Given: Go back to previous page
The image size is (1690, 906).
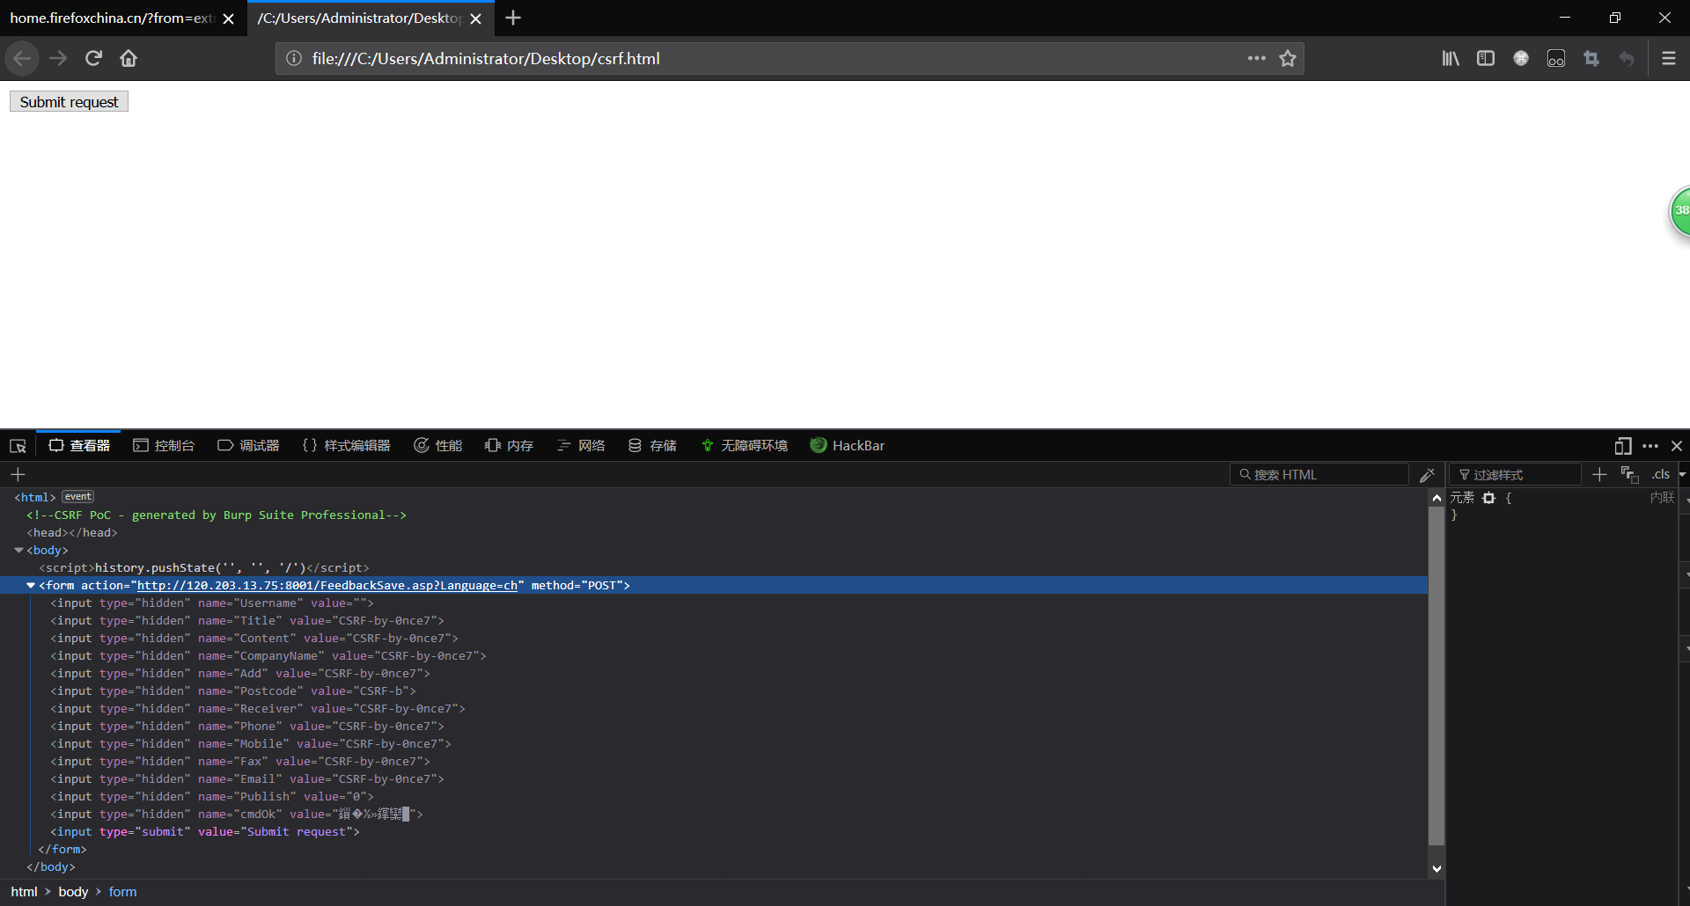Looking at the screenshot, I should (x=22, y=58).
